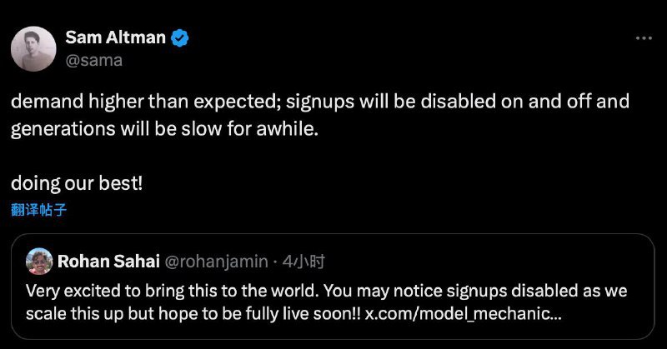Open the tweet author's profile photo
Image resolution: width=667 pixels, height=349 pixels.
(x=33, y=48)
